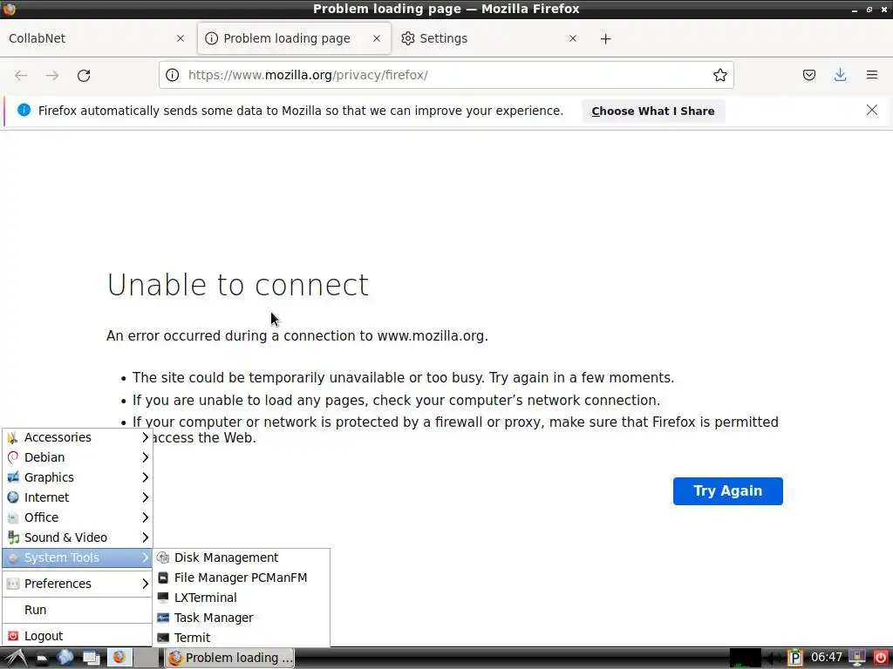Close the Settings tab

pyautogui.click(x=572, y=38)
